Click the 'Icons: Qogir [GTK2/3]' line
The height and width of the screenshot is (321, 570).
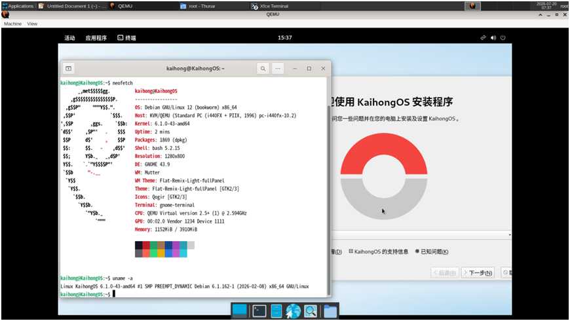pos(161,197)
